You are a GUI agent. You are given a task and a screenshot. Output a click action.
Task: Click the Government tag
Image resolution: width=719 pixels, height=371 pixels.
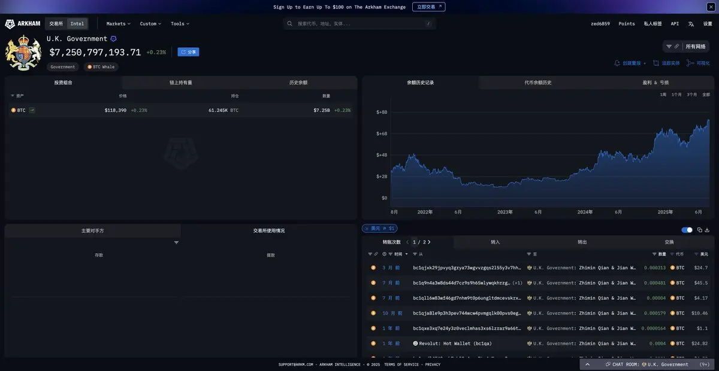pyautogui.click(x=63, y=67)
